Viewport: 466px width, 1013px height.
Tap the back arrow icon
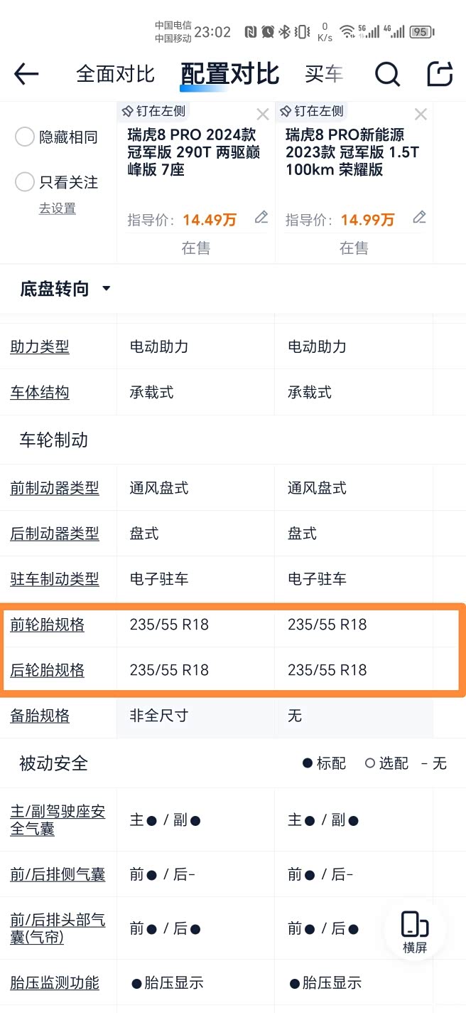(26, 74)
